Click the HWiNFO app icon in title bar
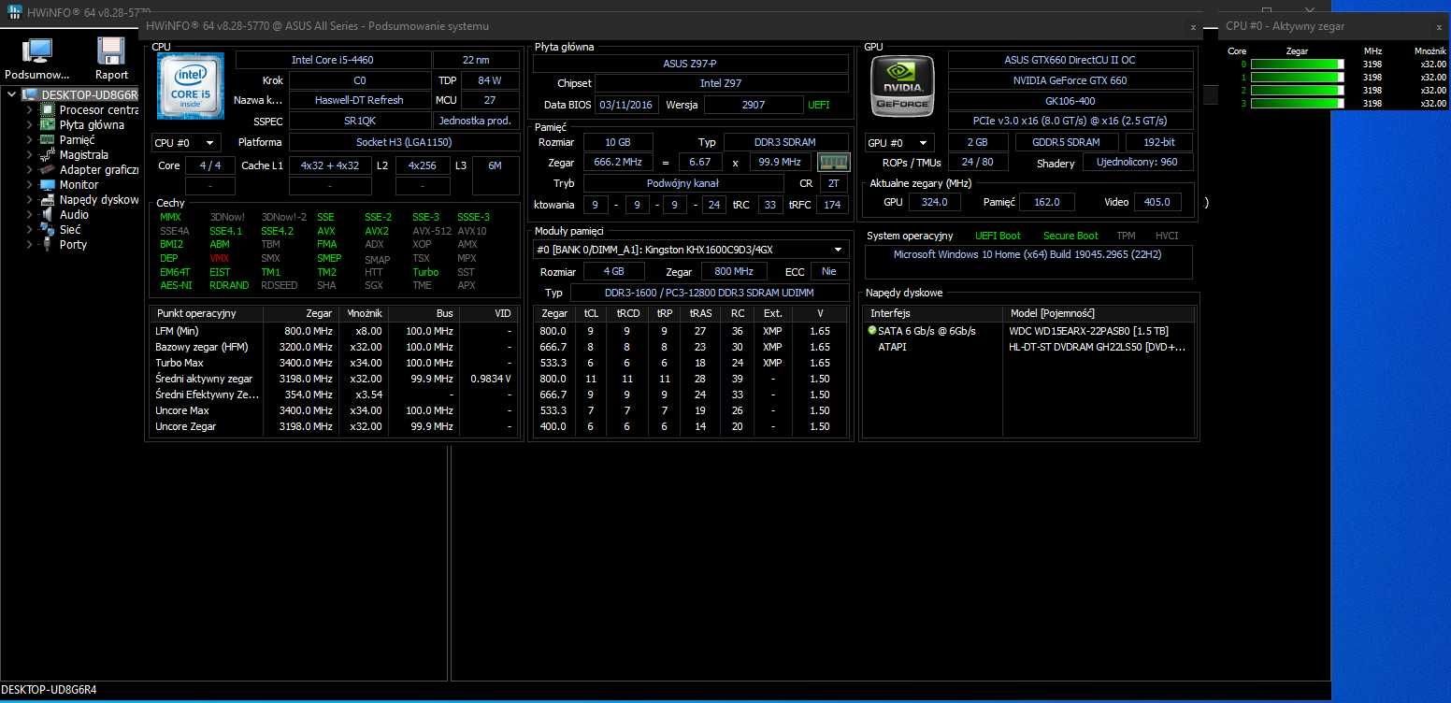 (x=14, y=11)
